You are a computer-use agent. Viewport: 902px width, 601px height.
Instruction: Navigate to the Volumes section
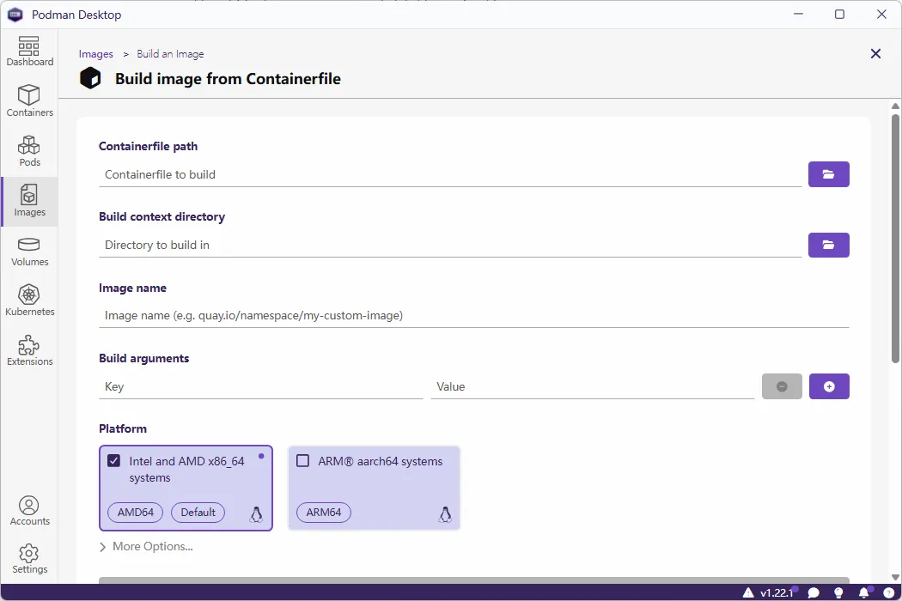click(29, 252)
